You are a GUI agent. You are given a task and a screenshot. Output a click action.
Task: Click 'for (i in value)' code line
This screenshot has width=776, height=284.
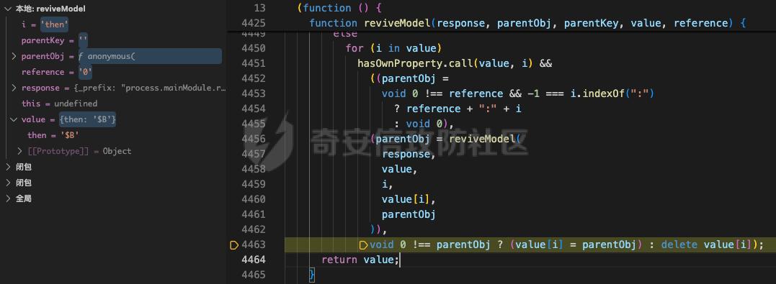pyautogui.click(x=393, y=48)
